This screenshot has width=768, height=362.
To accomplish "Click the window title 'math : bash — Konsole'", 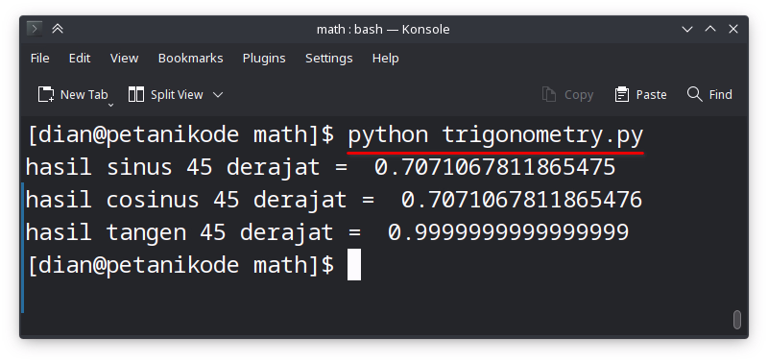I will click(383, 30).
